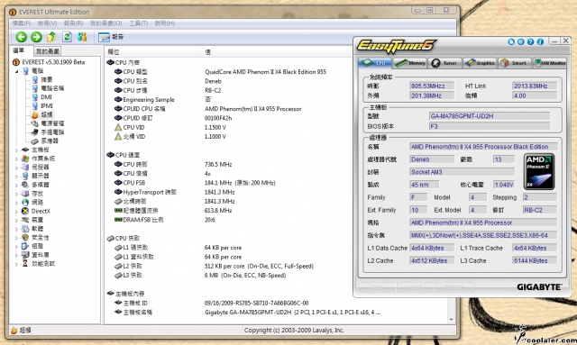
Task: Open the 檢視(V) menu
Action: [47, 23]
